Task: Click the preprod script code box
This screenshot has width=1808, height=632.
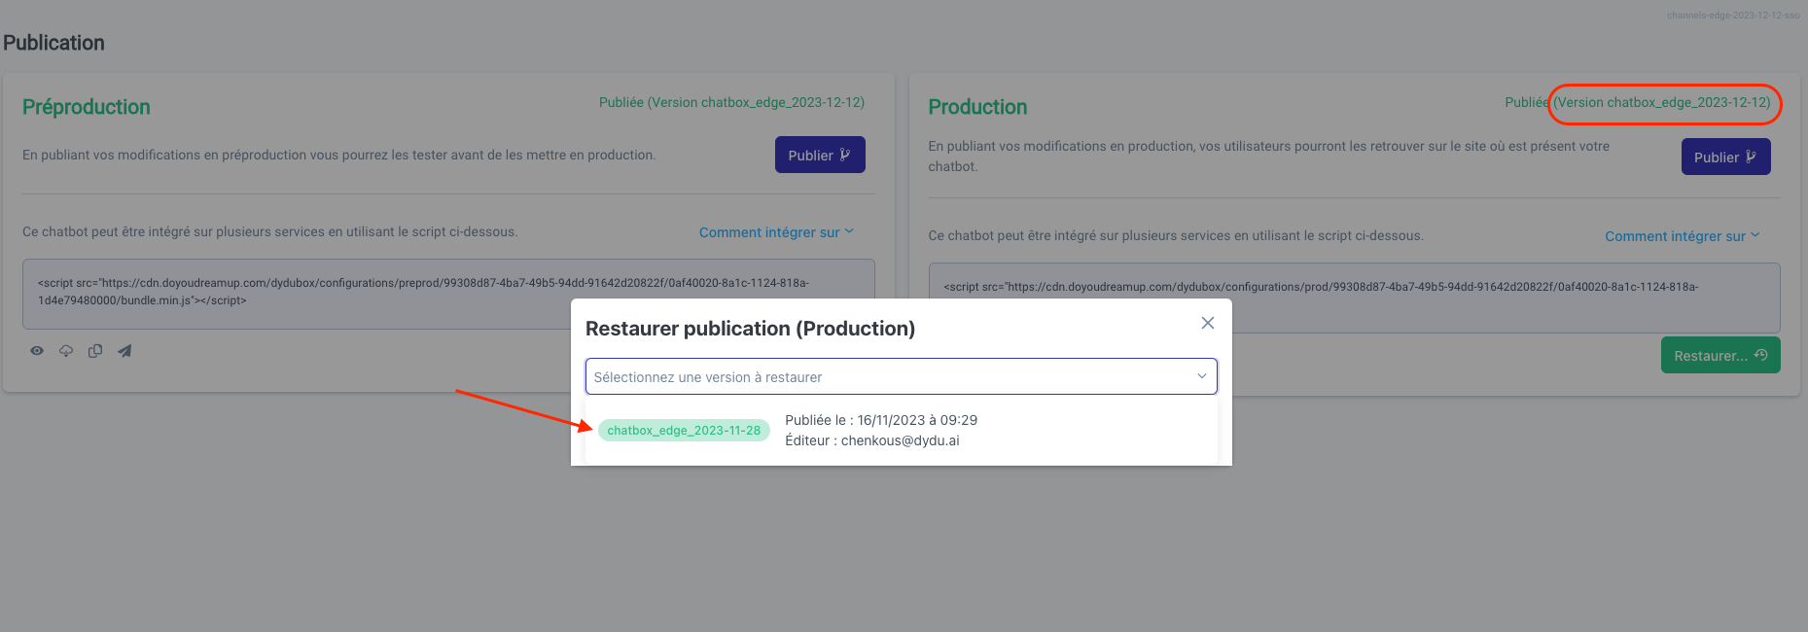Action: 448,294
